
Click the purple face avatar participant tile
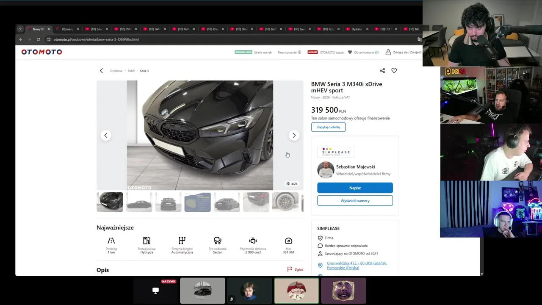pyautogui.click(x=343, y=291)
